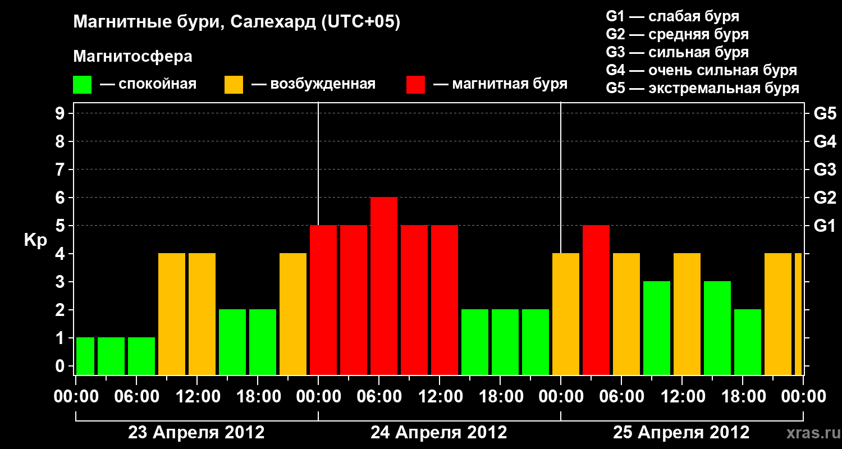
Task: Click the 'G5' label on the right axis
Action: [x=825, y=113]
